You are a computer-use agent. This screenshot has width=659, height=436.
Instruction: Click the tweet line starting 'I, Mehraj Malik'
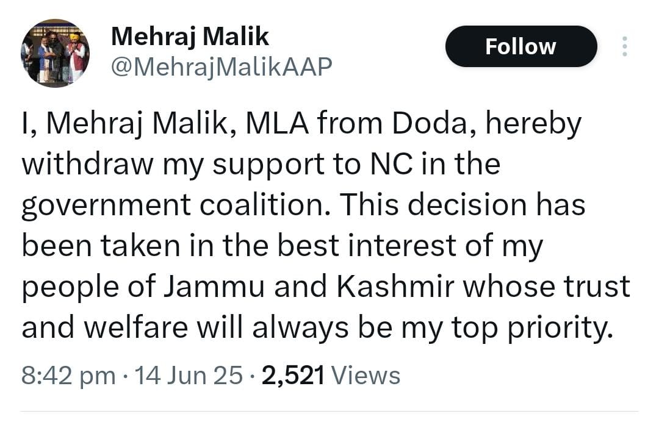pyautogui.click(x=302, y=124)
